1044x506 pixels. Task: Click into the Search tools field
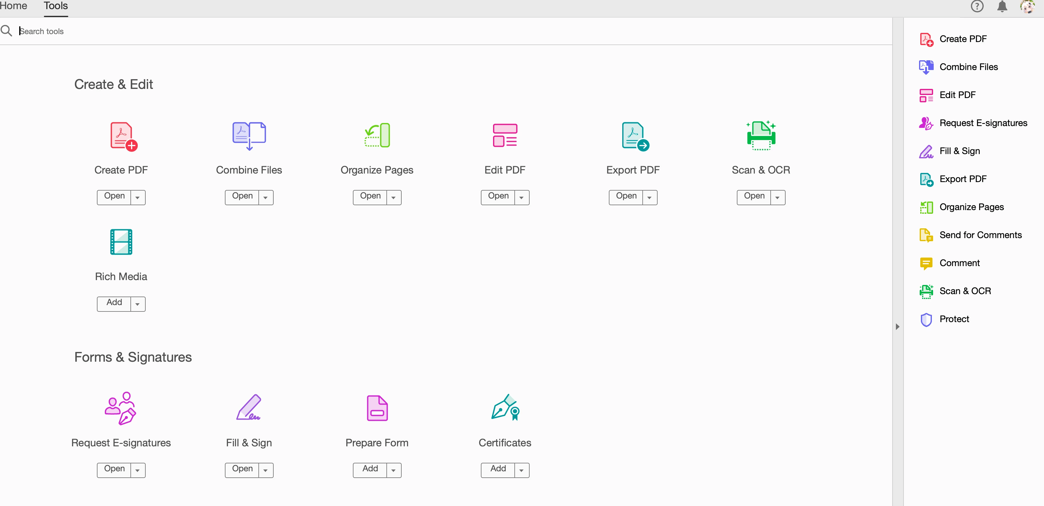tap(243, 31)
